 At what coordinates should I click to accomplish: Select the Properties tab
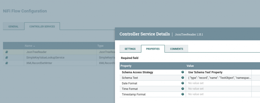click(153, 49)
